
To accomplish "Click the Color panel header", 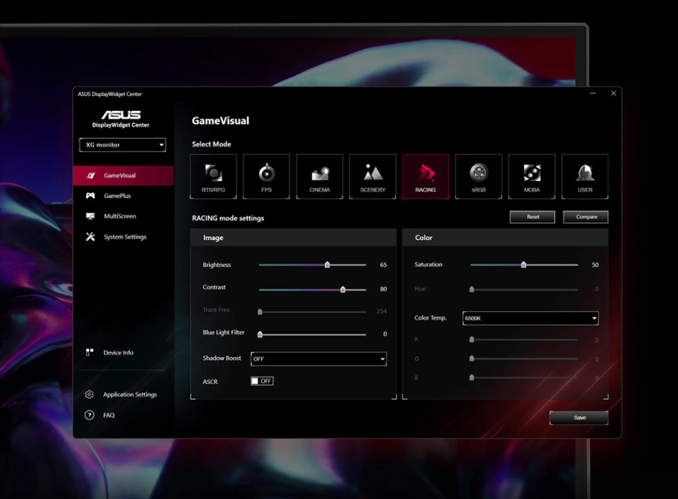I will (x=505, y=237).
